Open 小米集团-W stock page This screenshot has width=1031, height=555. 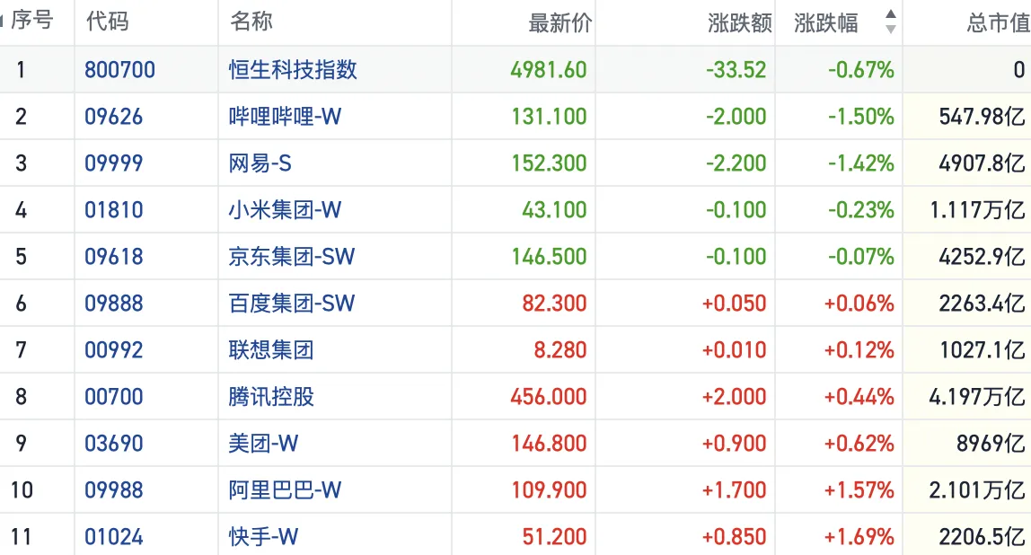[x=285, y=210]
